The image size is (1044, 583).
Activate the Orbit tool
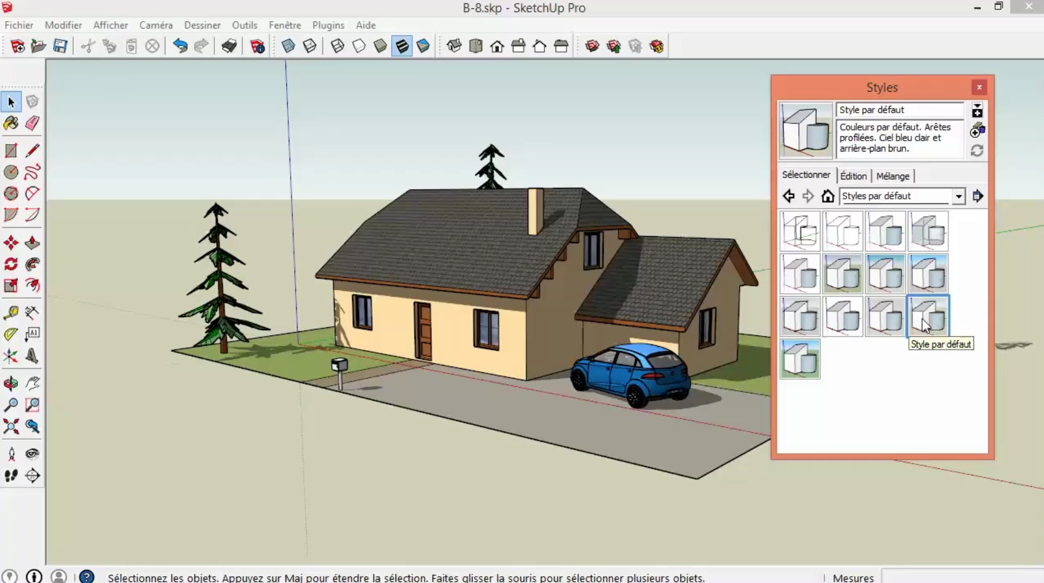10,384
